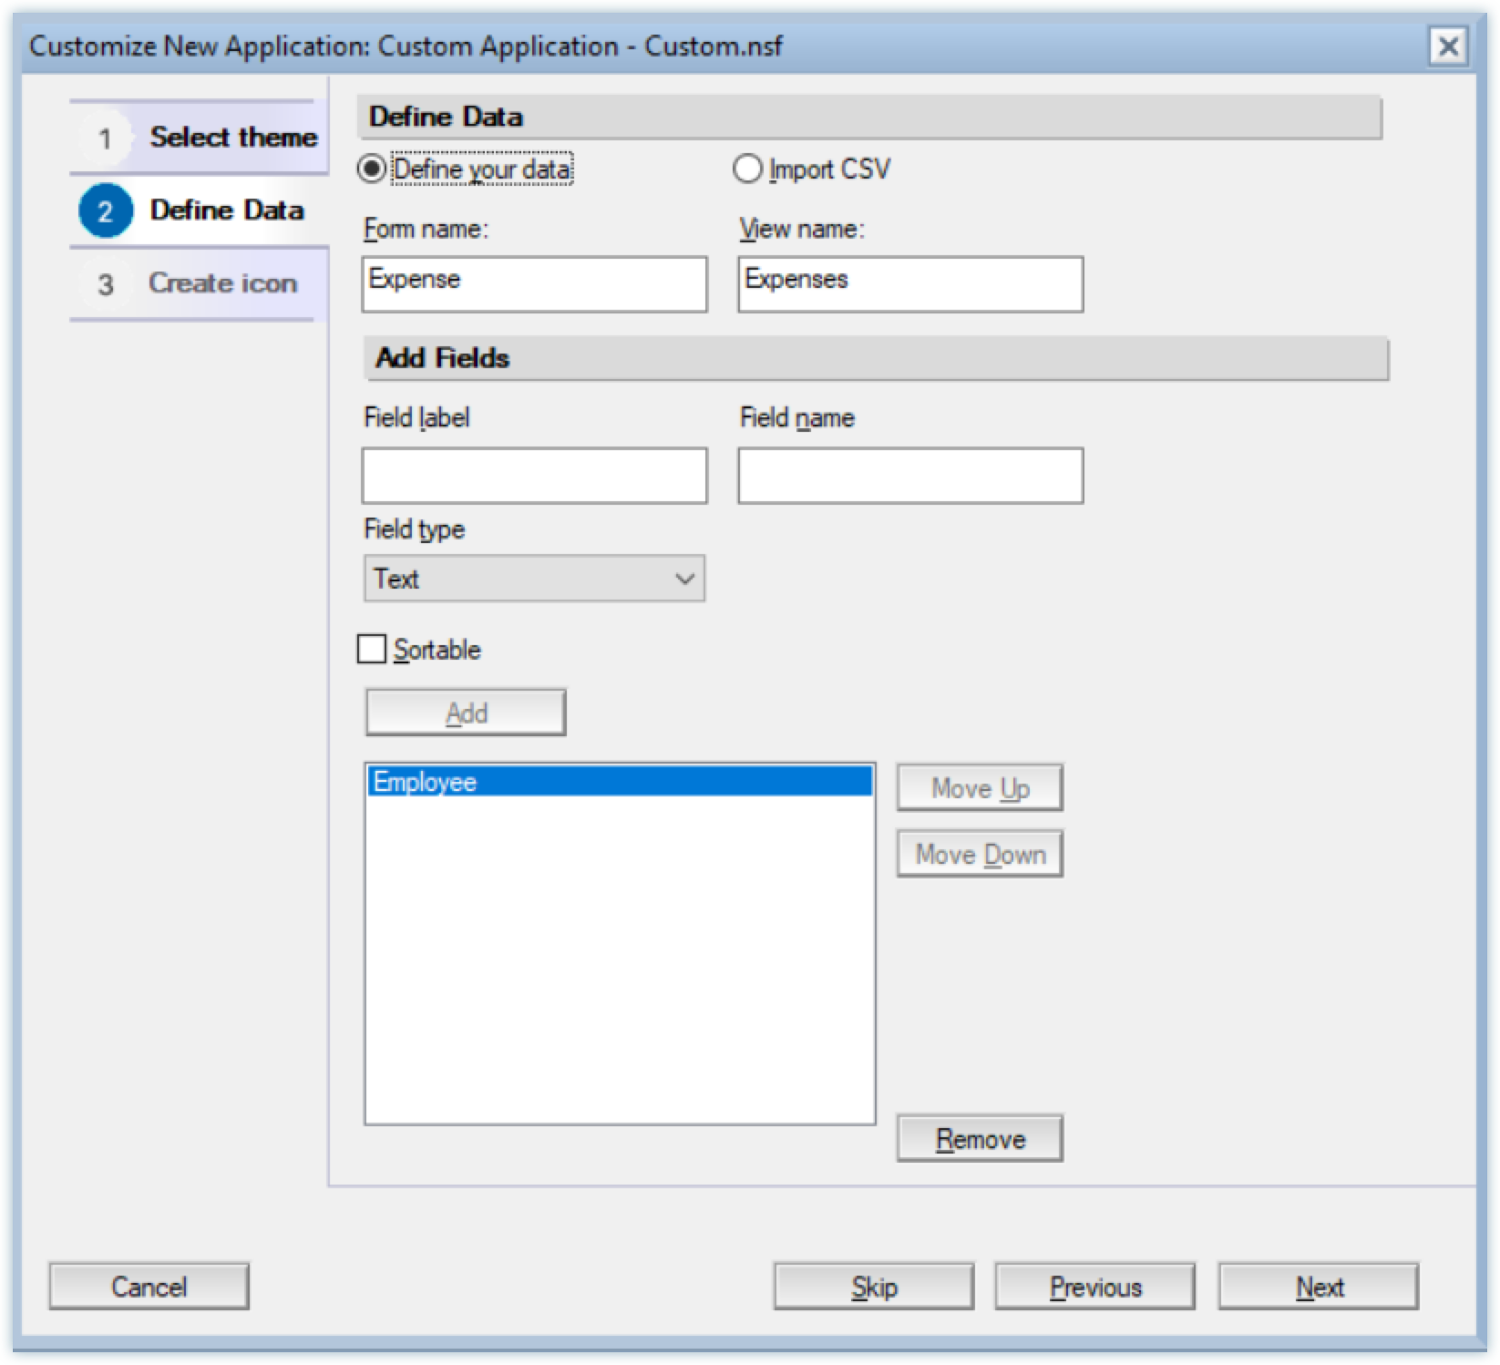Click inside the Form name input
Viewport: 1500px width, 1365px height.
(x=534, y=284)
